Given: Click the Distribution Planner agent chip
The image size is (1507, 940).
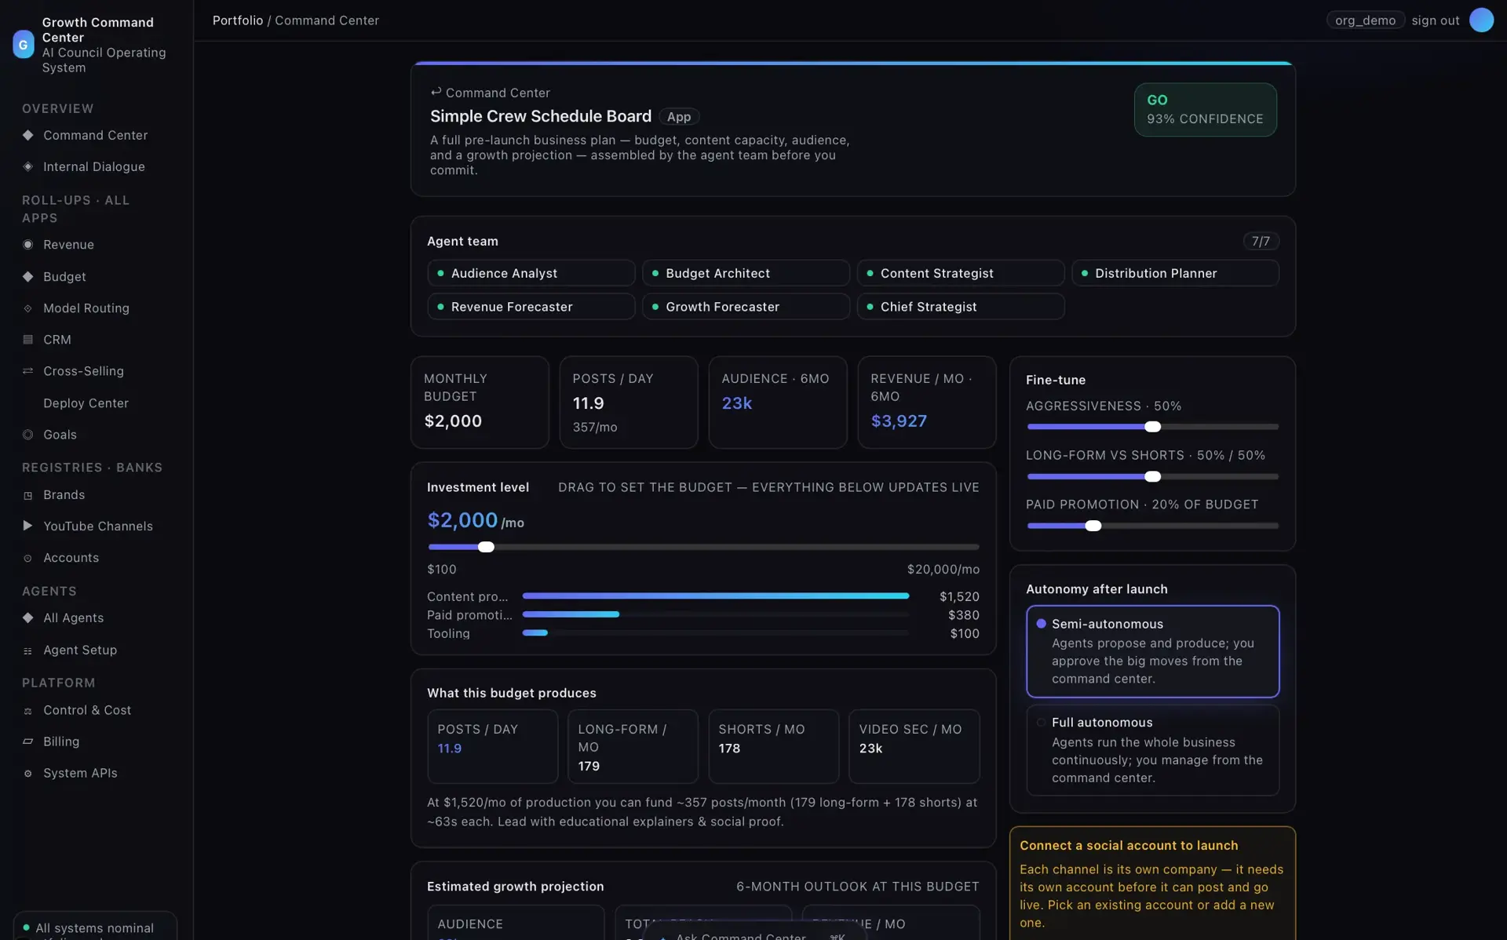Looking at the screenshot, I should coord(1175,273).
